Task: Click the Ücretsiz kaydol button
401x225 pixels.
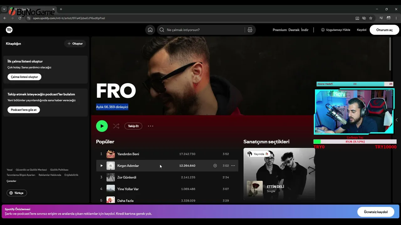Action: (x=376, y=212)
